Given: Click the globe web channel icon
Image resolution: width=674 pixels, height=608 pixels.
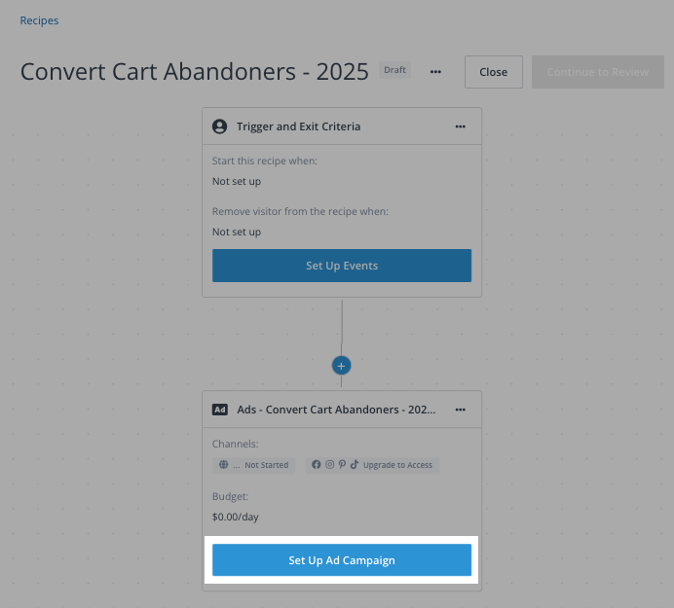Looking at the screenshot, I should click(223, 465).
